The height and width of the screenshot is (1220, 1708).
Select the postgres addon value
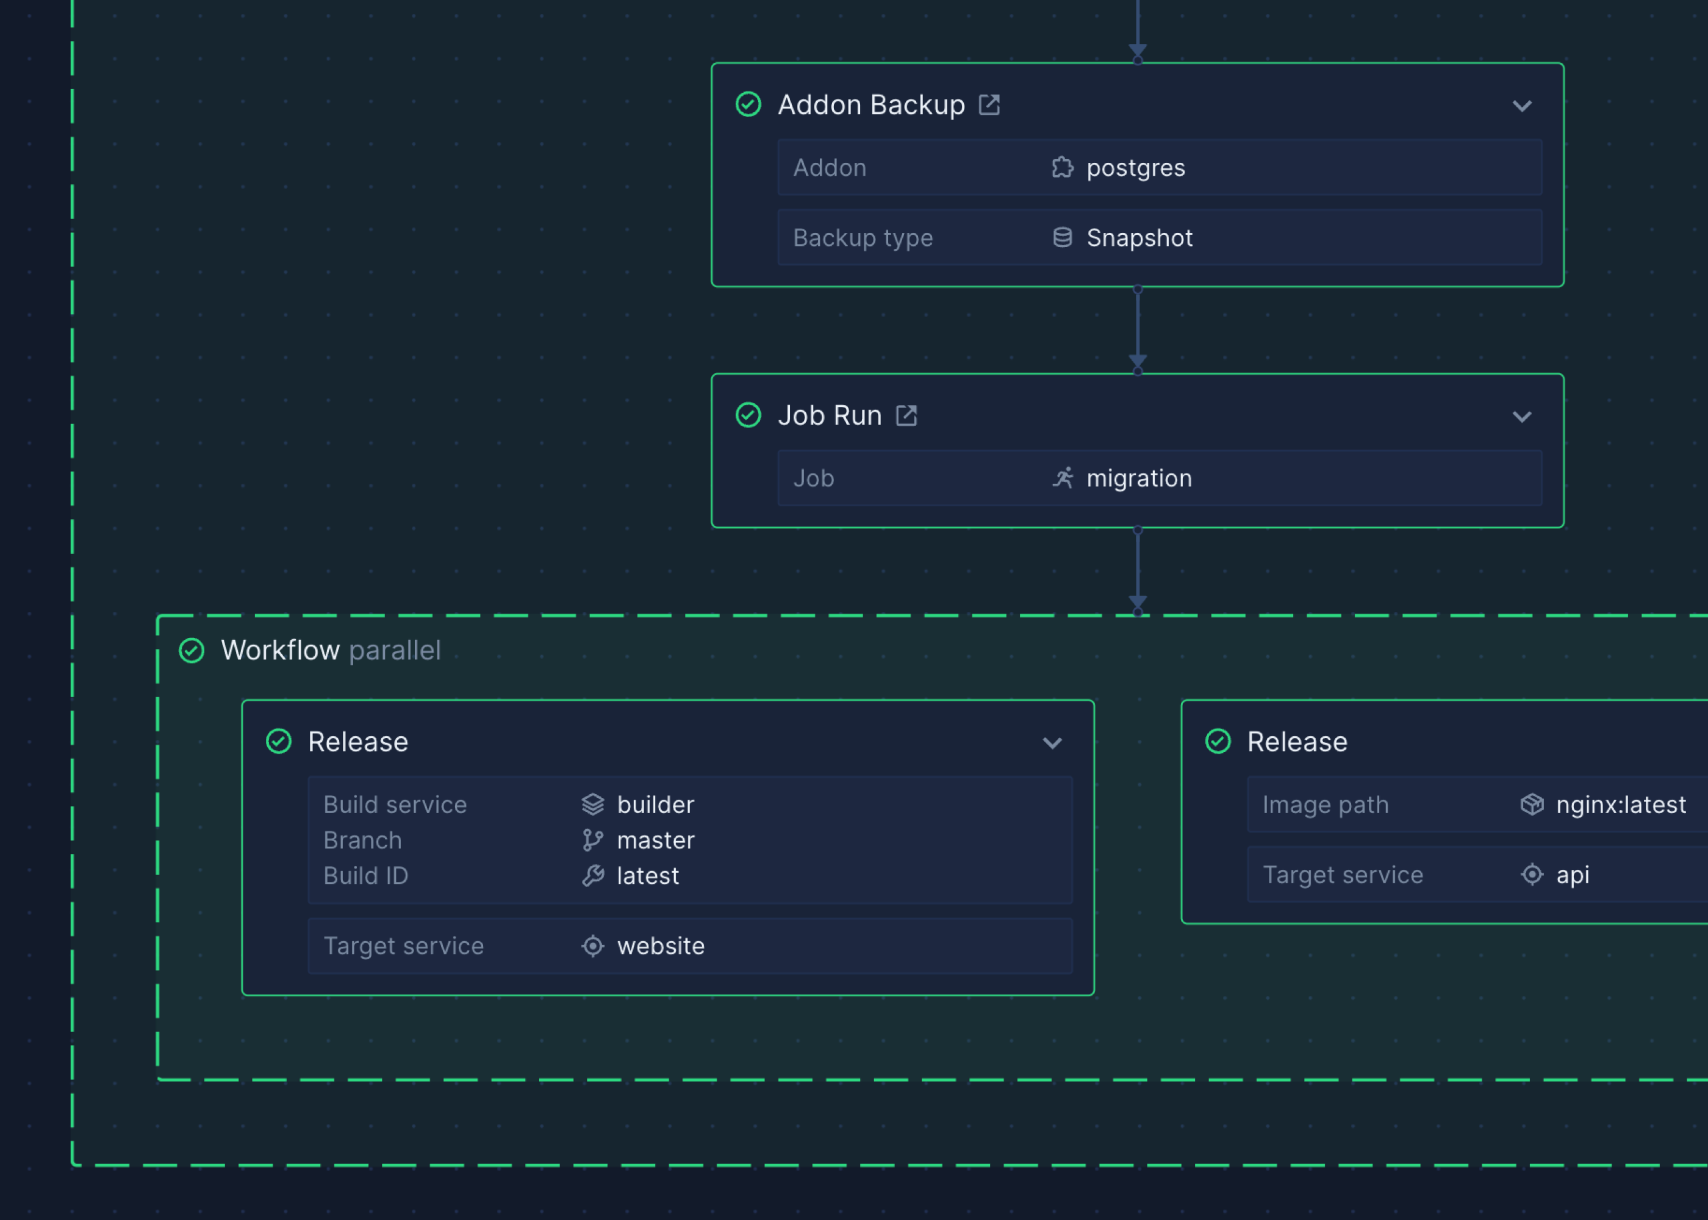click(x=1136, y=168)
